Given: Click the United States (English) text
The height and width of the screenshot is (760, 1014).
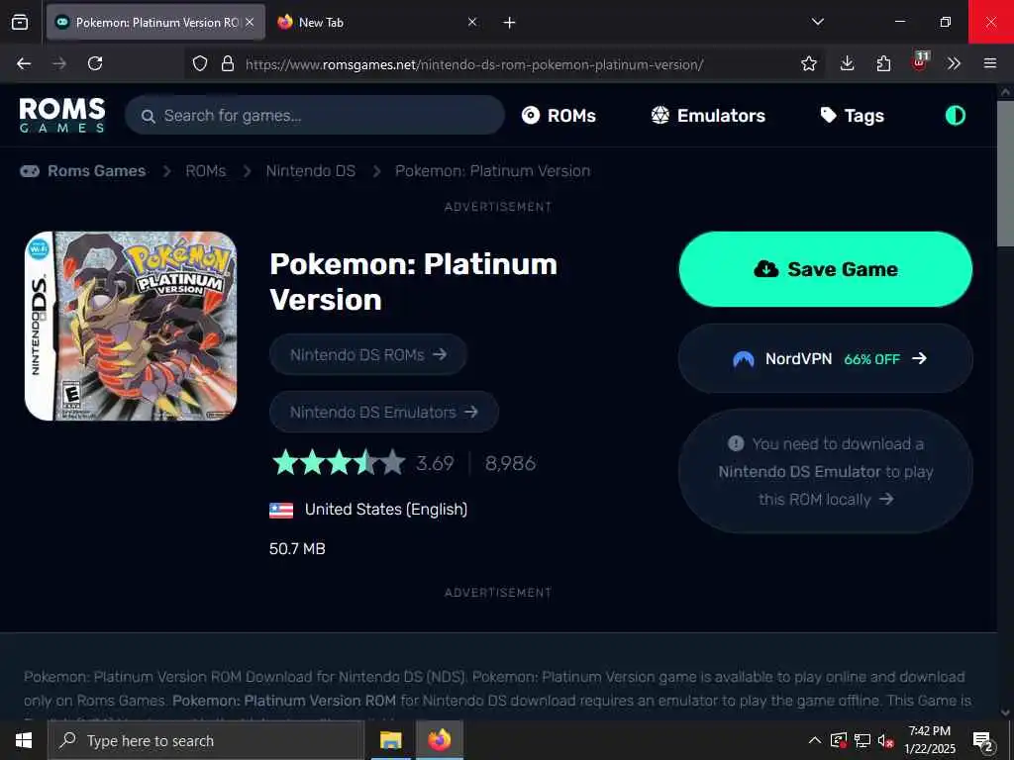Looking at the screenshot, I should pos(386,510).
